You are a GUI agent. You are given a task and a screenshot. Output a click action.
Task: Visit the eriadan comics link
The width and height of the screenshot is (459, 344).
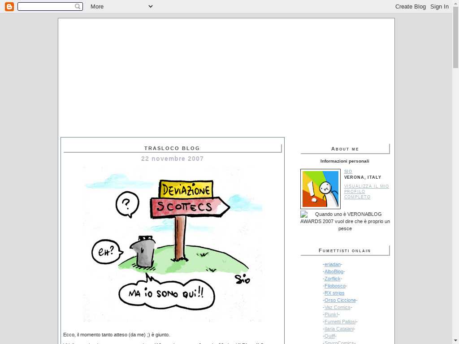(x=332, y=264)
